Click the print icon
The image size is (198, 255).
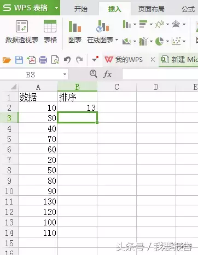[43, 60]
